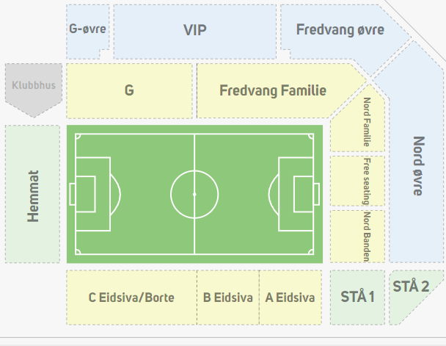Choose the Nord Banden section
Image resolution: width=446 pixels, height=346 pixels.
click(354, 236)
